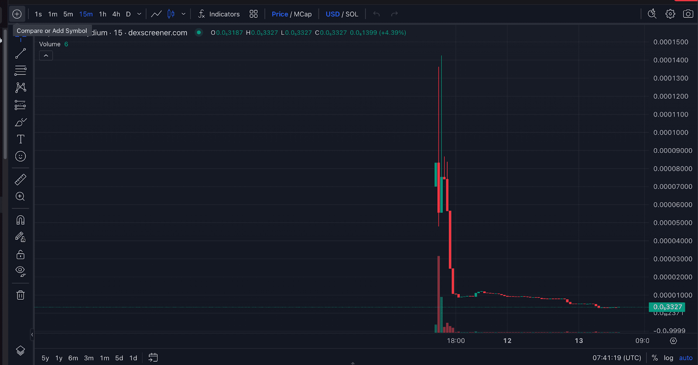Image resolution: width=698 pixels, height=365 pixels.
Task: Expand more time intervals dropdown
Action: (x=139, y=14)
